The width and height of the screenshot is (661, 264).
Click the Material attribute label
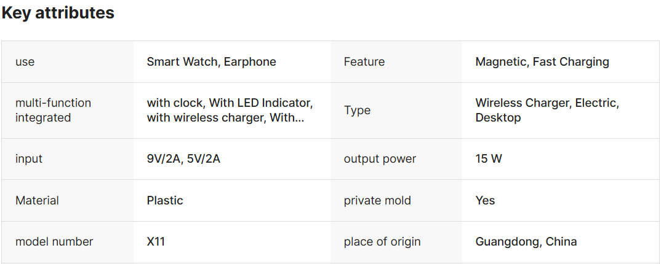pyautogui.click(x=37, y=201)
